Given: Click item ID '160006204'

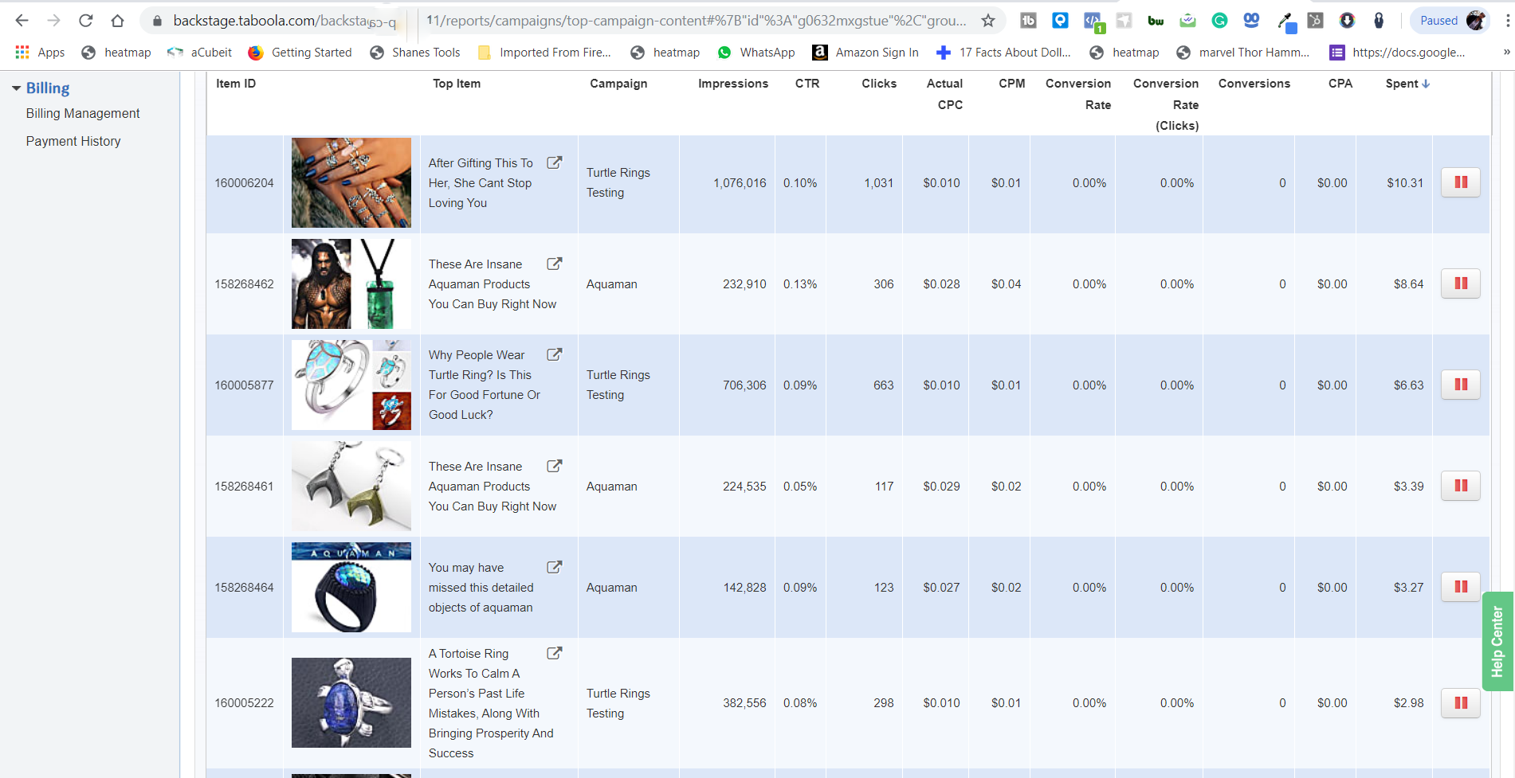Looking at the screenshot, I should [x=244, y=183].
